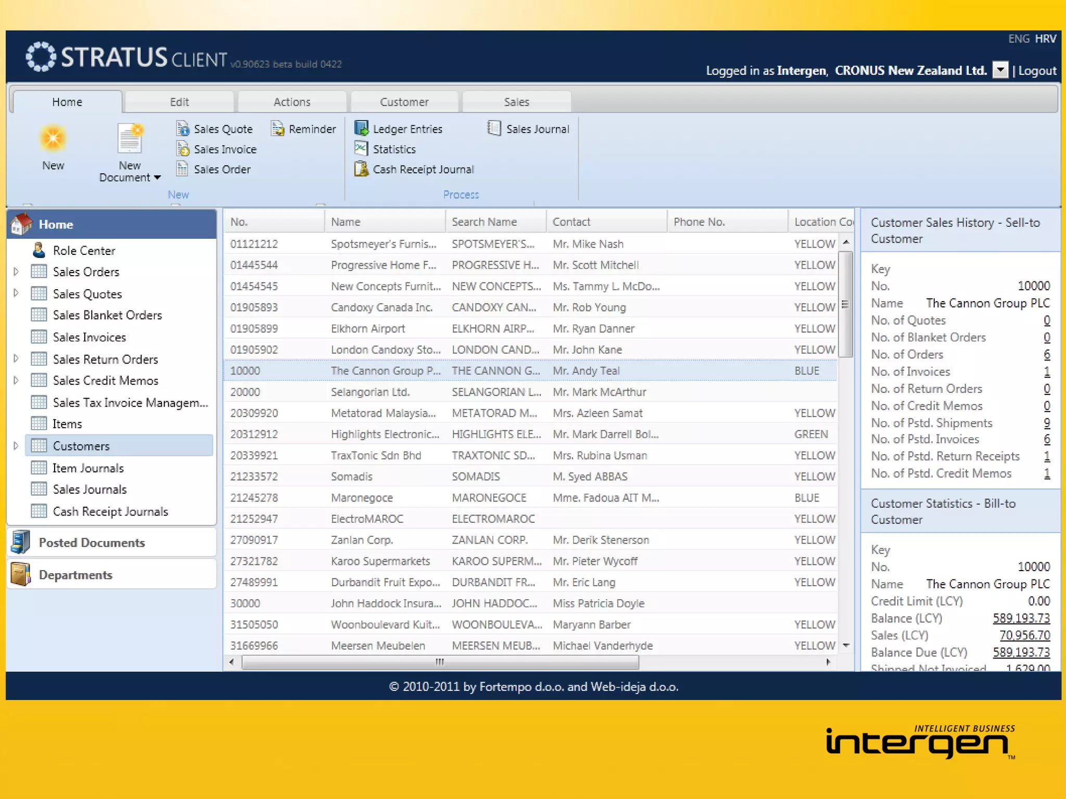Expand the Sales Credit Memos tree node
Viewport: 1066px width, 799px height.
(16, 380)
